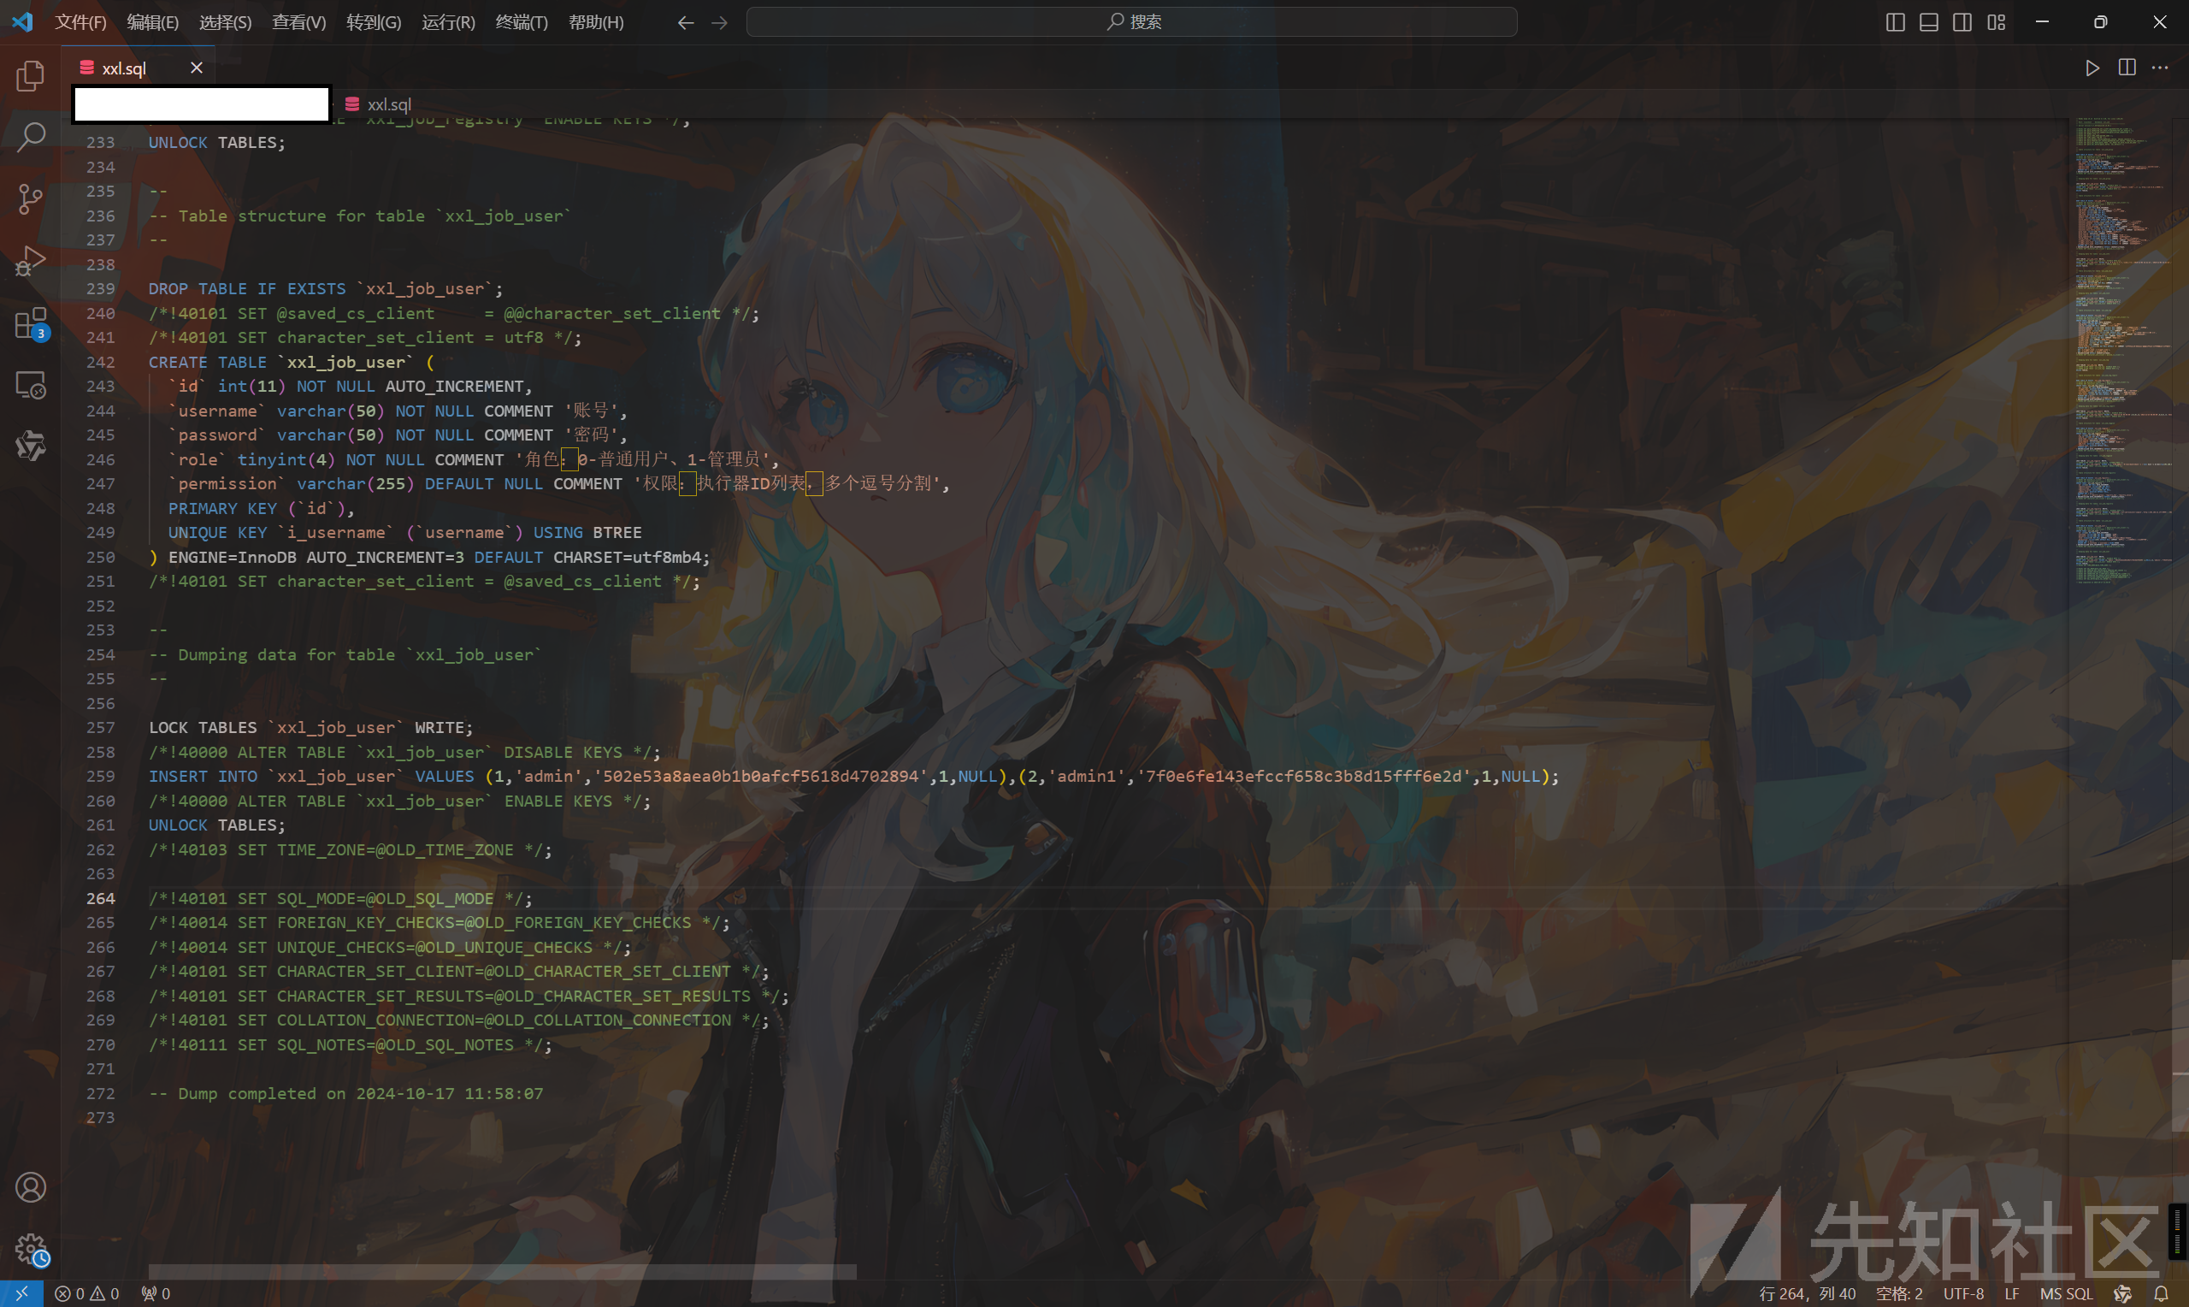Click the 搜索 command center box

point(1131,22)
